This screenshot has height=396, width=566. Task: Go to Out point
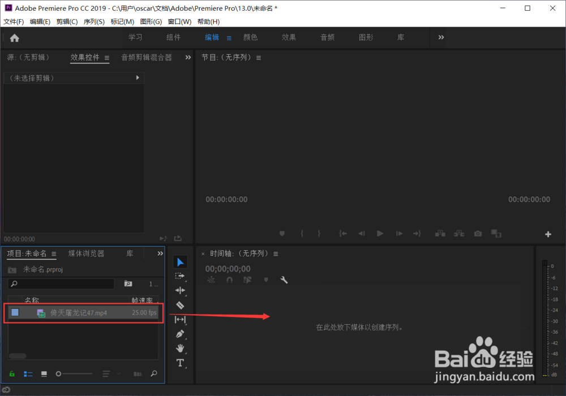pyautogui.click(x=417, y=234)
